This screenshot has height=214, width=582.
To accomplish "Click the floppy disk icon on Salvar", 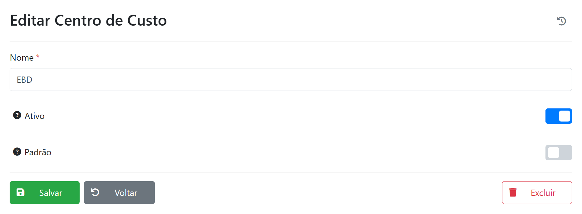I will [x=21, y=192].
